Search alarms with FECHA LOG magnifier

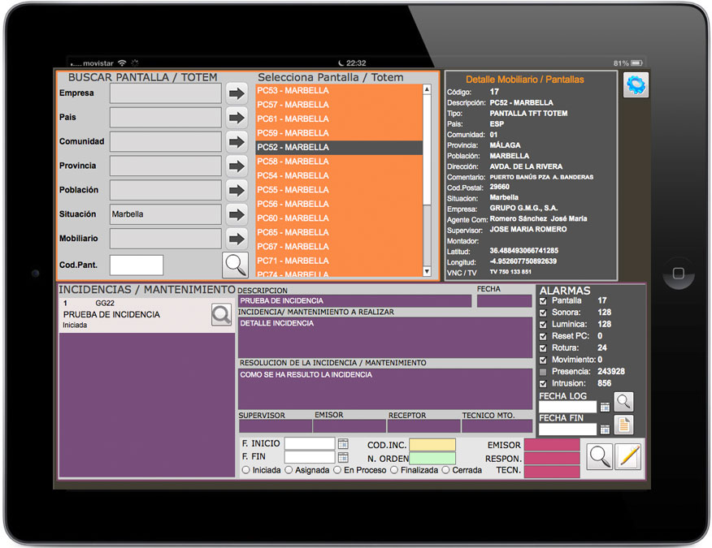pyautogui.click(x=623, y=402)
